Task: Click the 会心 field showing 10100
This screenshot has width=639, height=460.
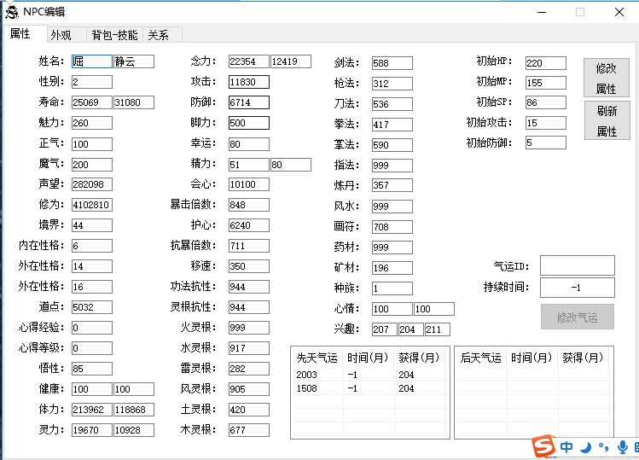Action: tap(248, 184)
